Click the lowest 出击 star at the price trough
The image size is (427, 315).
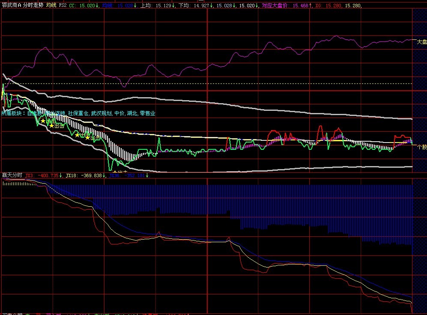(115, 172)
